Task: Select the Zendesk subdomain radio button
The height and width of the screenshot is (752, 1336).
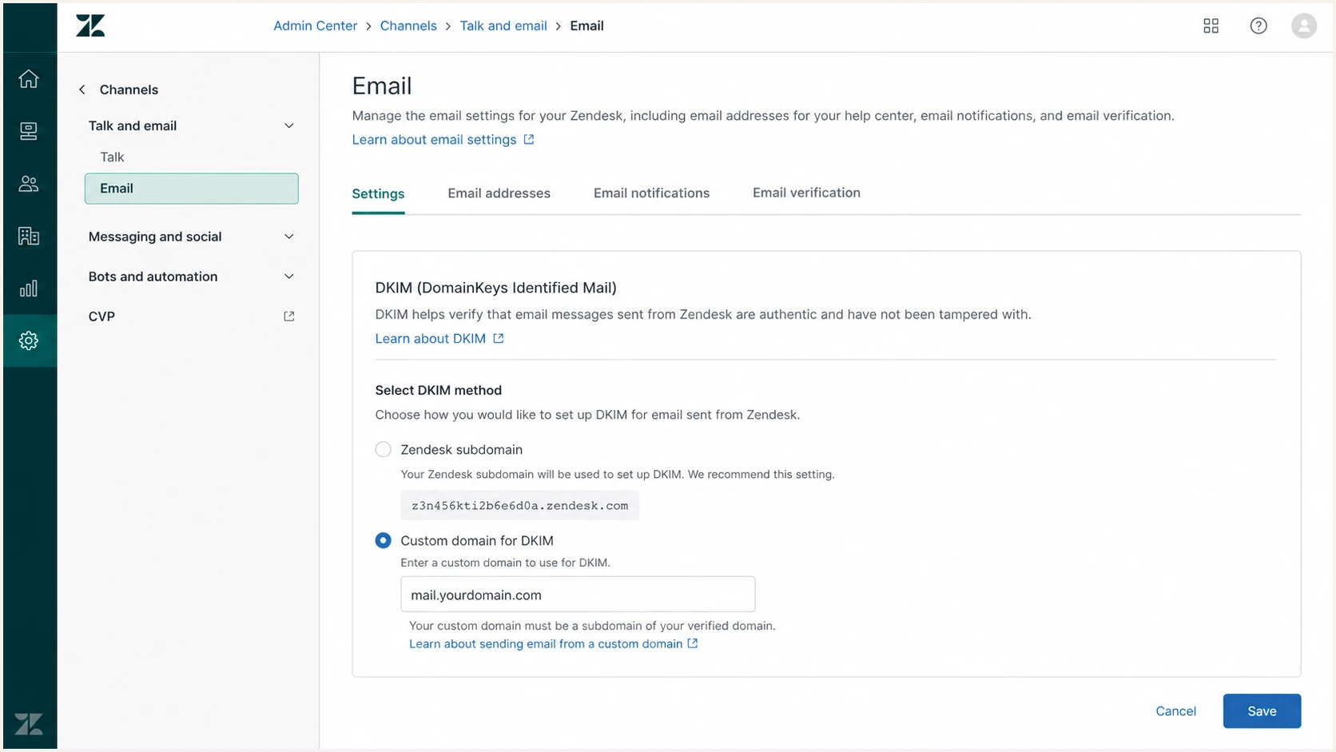Action: [384, 449]
